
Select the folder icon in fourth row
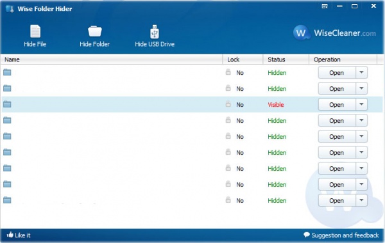coord(7,120)
